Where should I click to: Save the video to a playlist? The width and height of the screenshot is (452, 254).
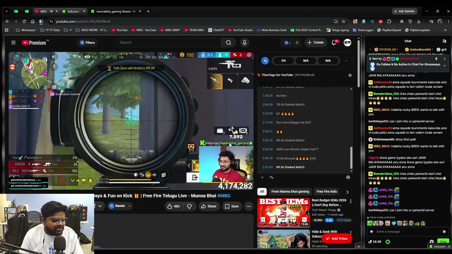(232, 206)
